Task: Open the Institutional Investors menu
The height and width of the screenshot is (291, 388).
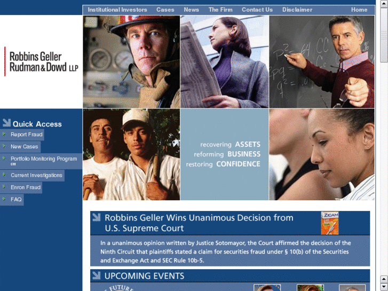Action: [x=117, y=10]
